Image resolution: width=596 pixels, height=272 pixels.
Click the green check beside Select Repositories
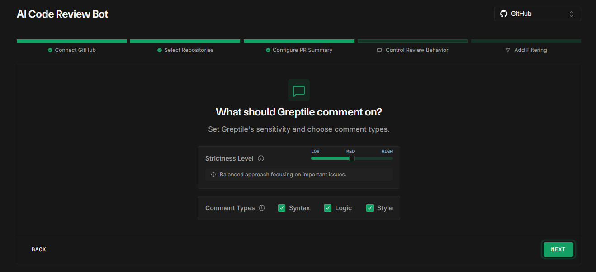160,50
